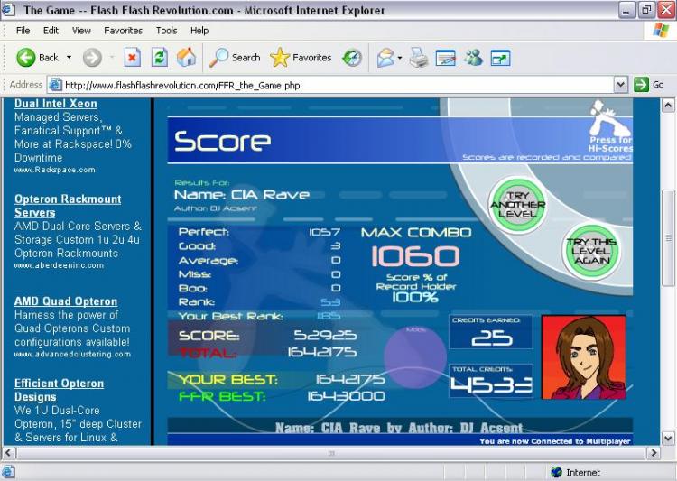
Task: Click the Windows flag logo
Action: 661,31
